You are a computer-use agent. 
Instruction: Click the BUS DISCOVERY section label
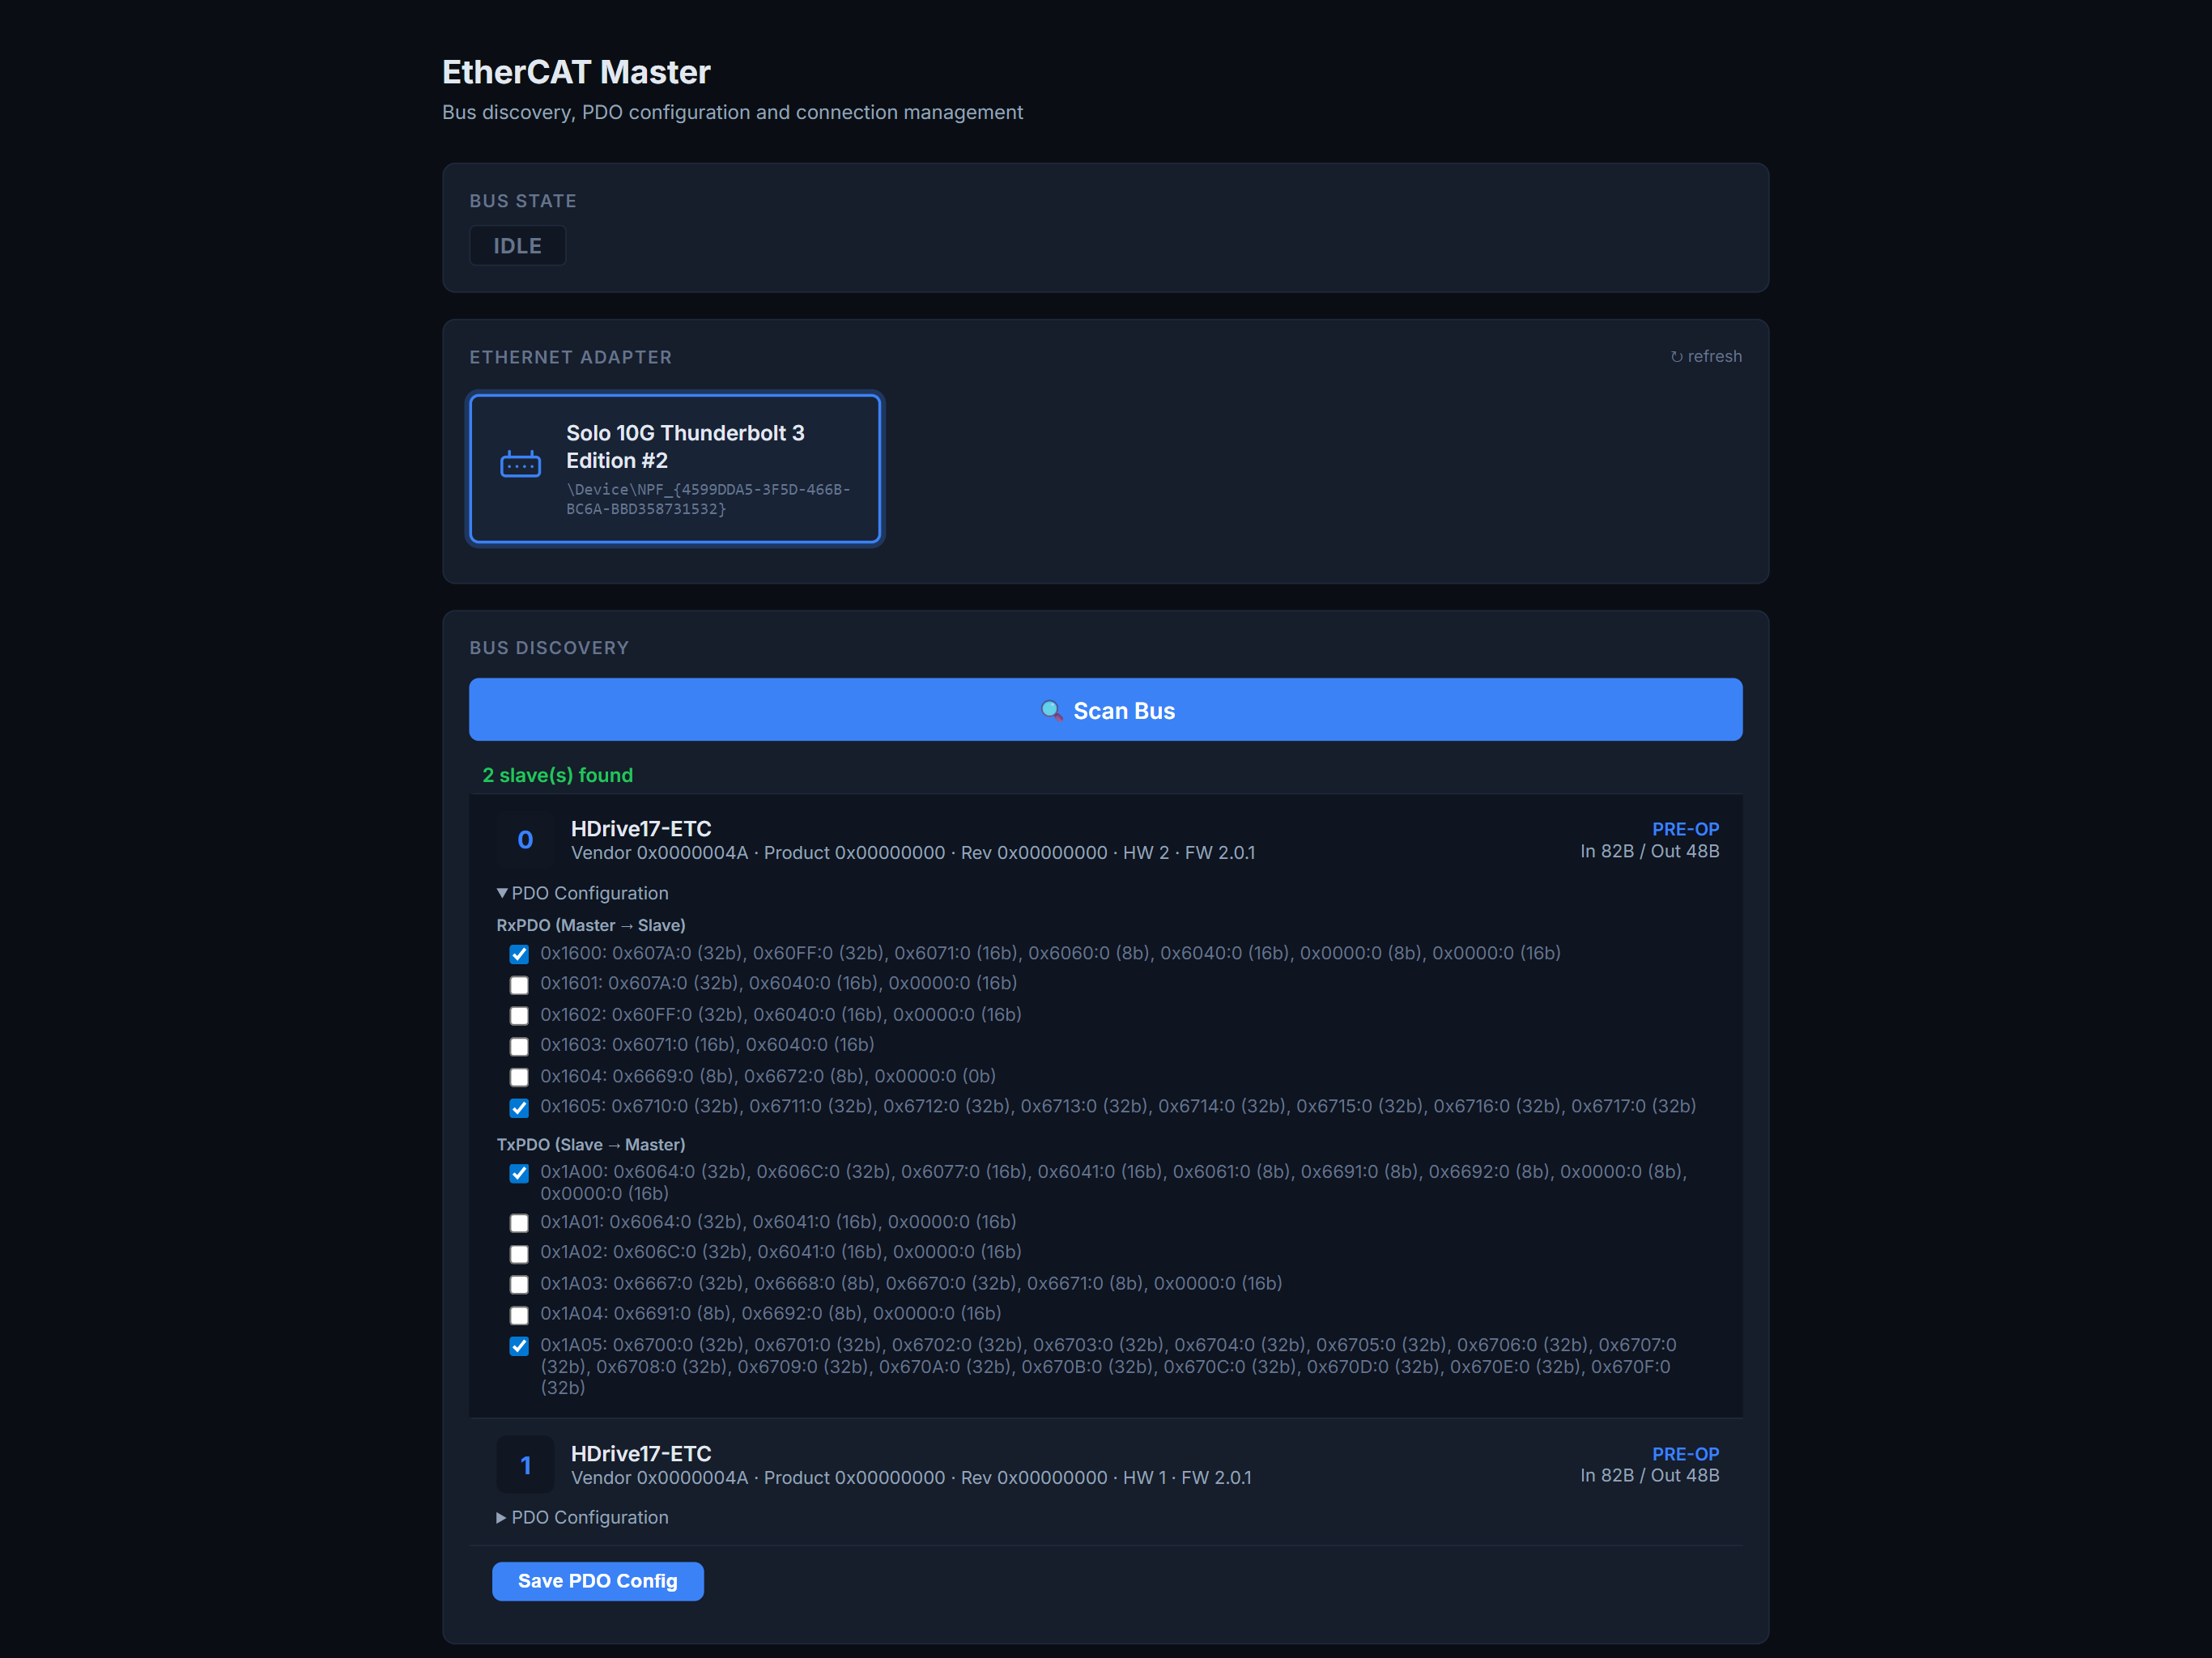pos(549,648)
